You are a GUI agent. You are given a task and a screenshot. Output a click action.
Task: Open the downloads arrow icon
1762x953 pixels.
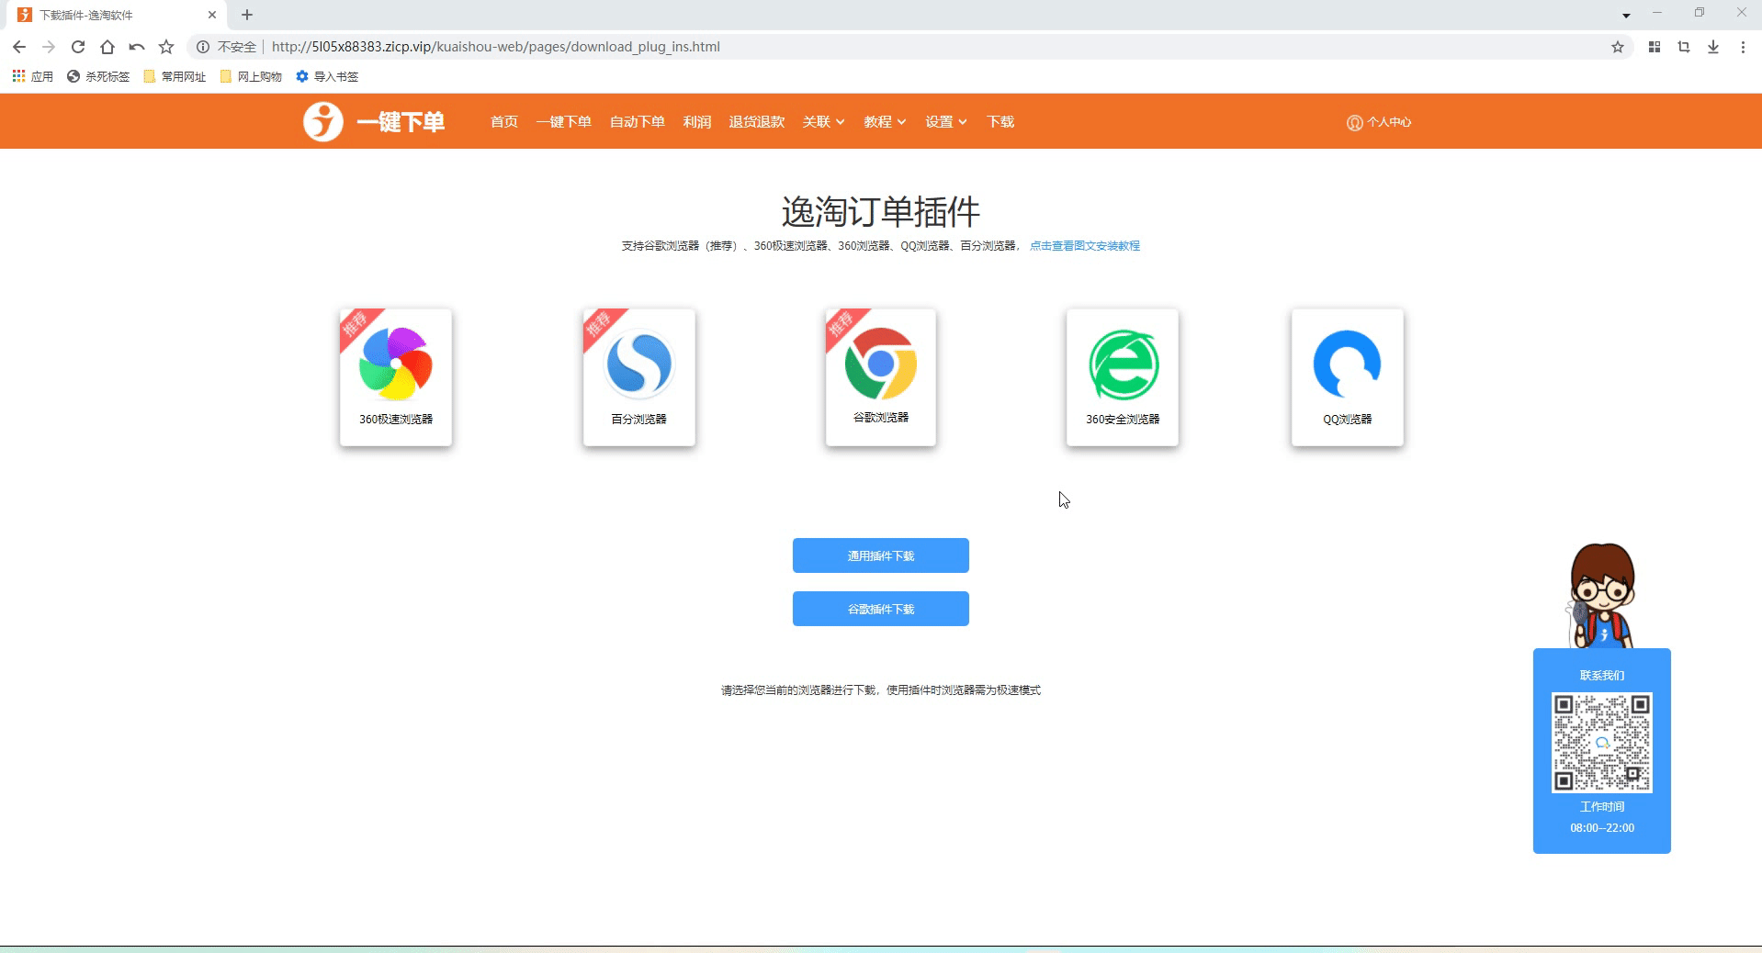coord(1713,47)
